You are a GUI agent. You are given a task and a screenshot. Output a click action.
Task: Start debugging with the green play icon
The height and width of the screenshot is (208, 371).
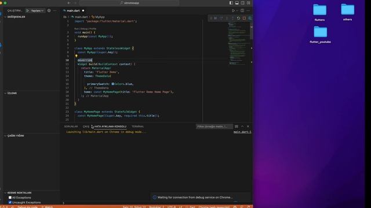click(28, 10)
